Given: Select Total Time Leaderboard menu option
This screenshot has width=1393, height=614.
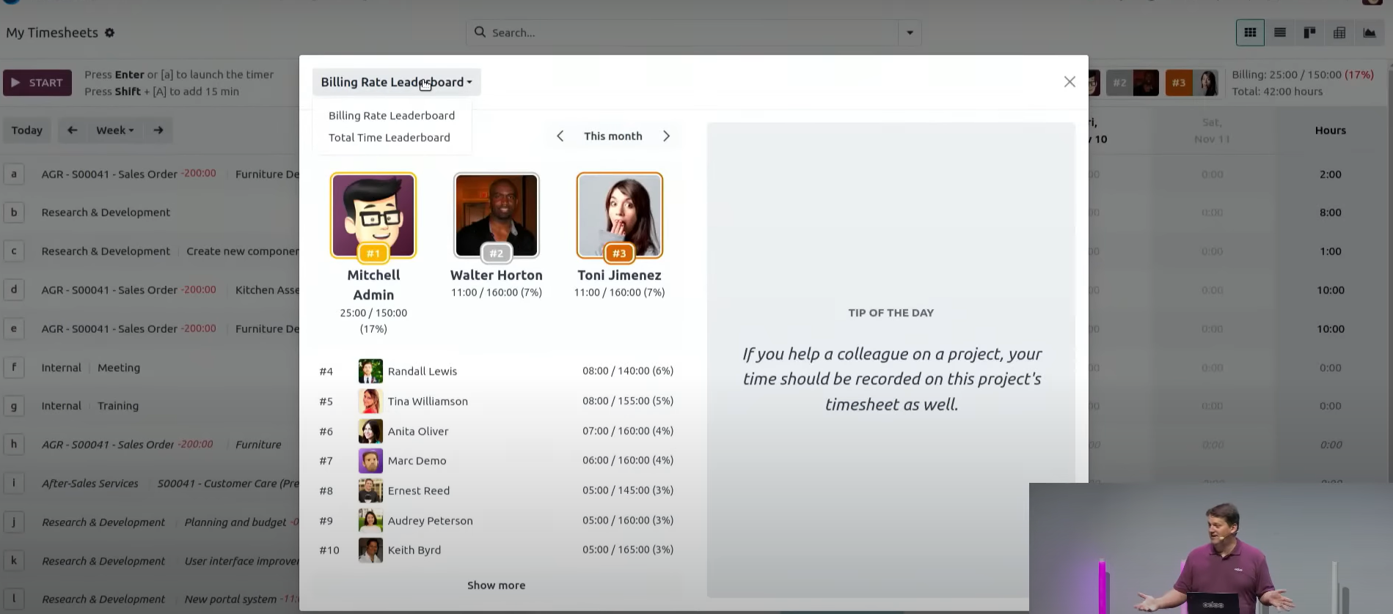Looking at the screenshot, I should tap(390, 138).
